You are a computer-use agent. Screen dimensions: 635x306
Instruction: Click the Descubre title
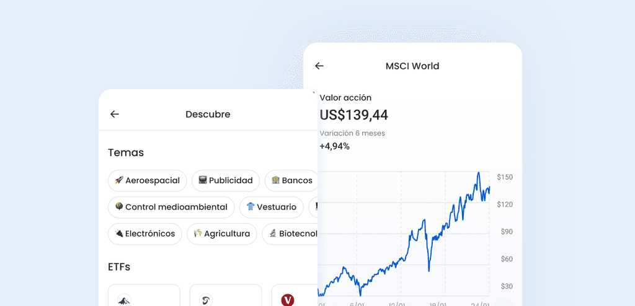click(x=208, y=114)
